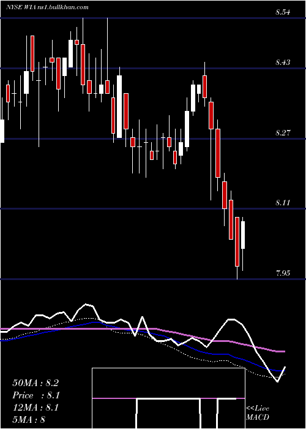Click the 8.27 price level label
The width and height of the screenshot is (306, 429).
pyautogui.click(x=283, y=133)
